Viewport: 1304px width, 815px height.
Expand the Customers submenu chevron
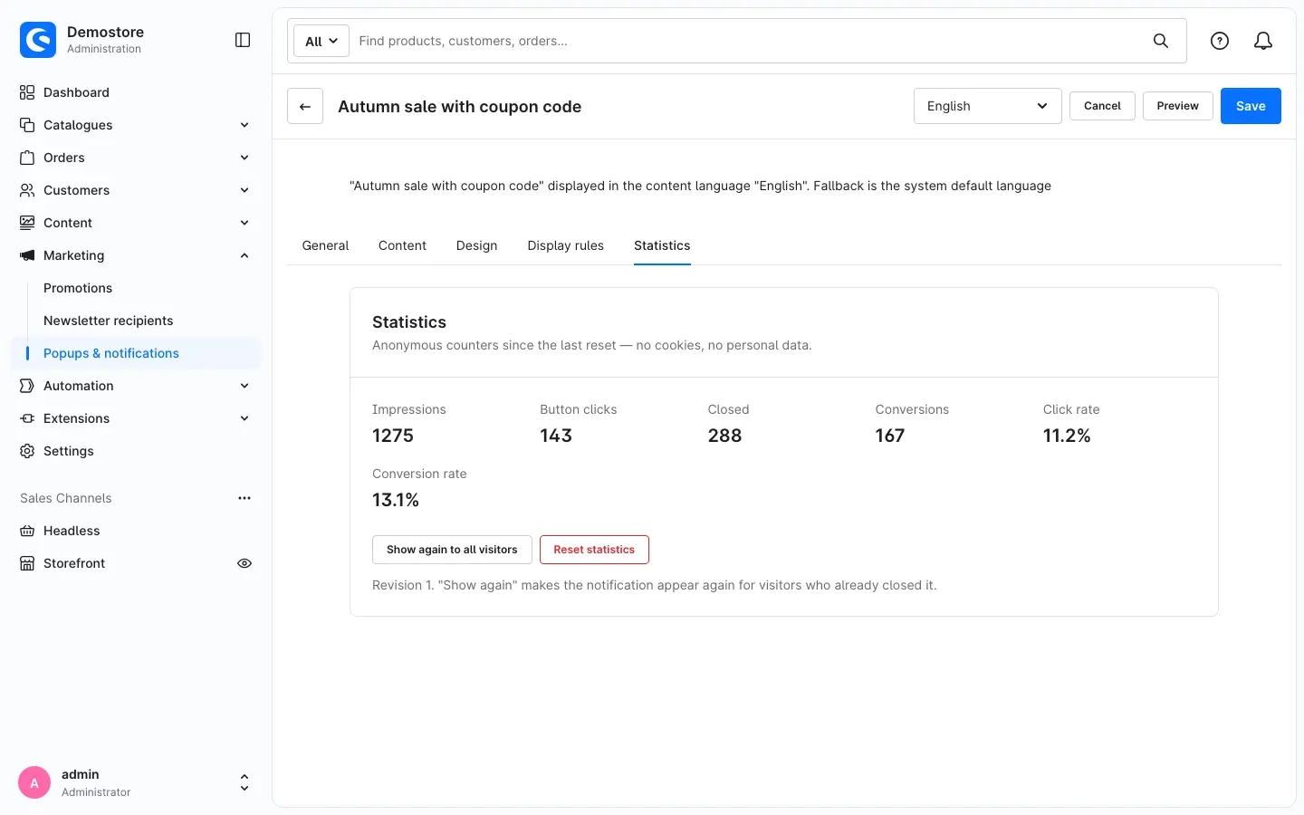pos(244,190)
